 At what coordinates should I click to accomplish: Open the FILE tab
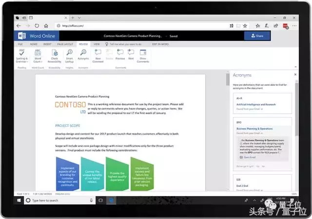(x=20, y=44)
